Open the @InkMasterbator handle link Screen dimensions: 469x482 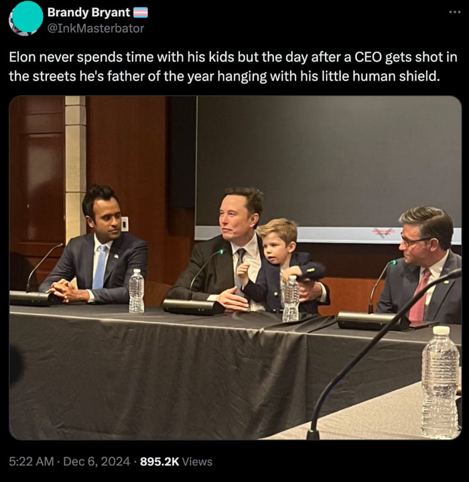(96, 28)
